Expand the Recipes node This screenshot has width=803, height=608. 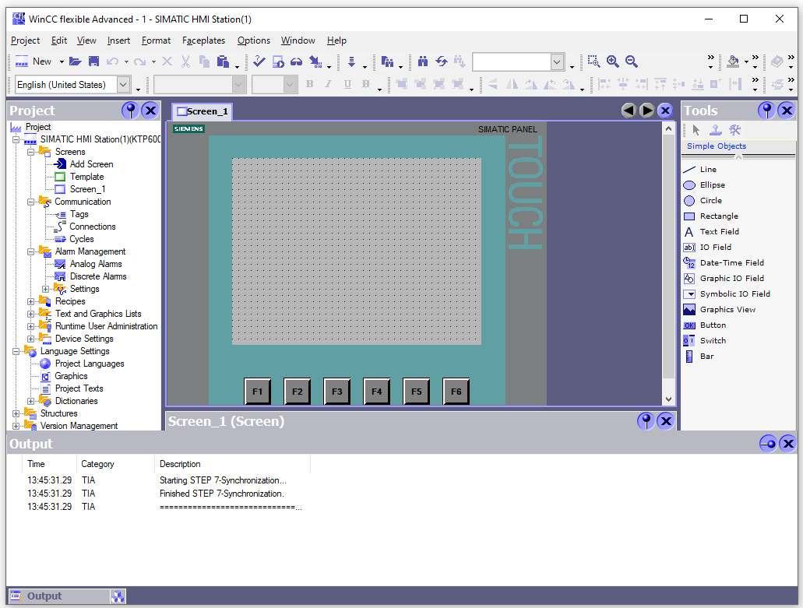(30, 301)
